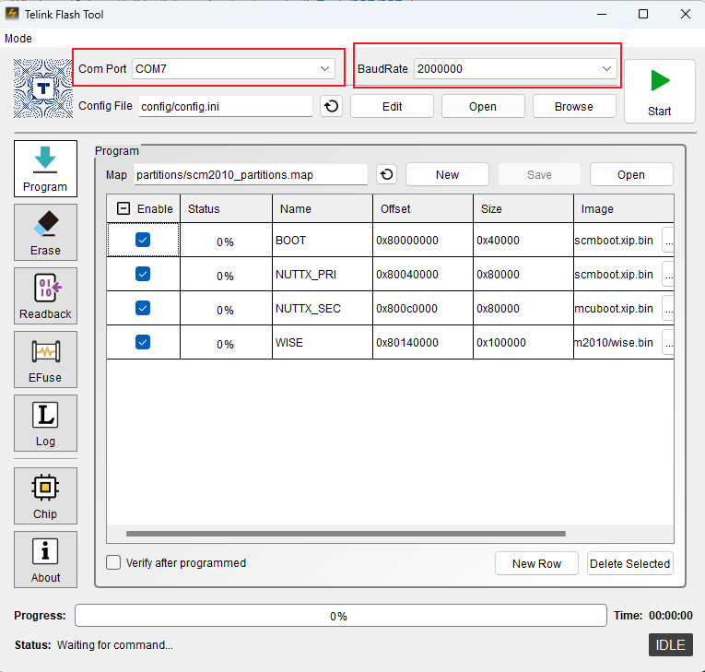Click size cell 0x40000
The image size is (705, 672).
coord(523,241)
